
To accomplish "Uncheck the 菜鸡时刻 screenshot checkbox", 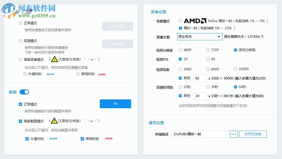I will [82, 139].
